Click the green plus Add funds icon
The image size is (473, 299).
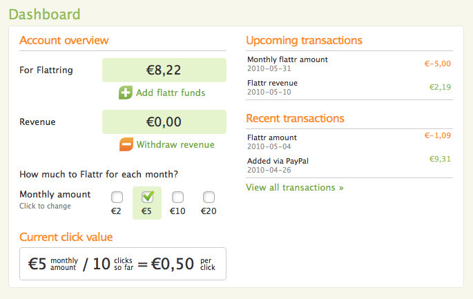(126, 93)
